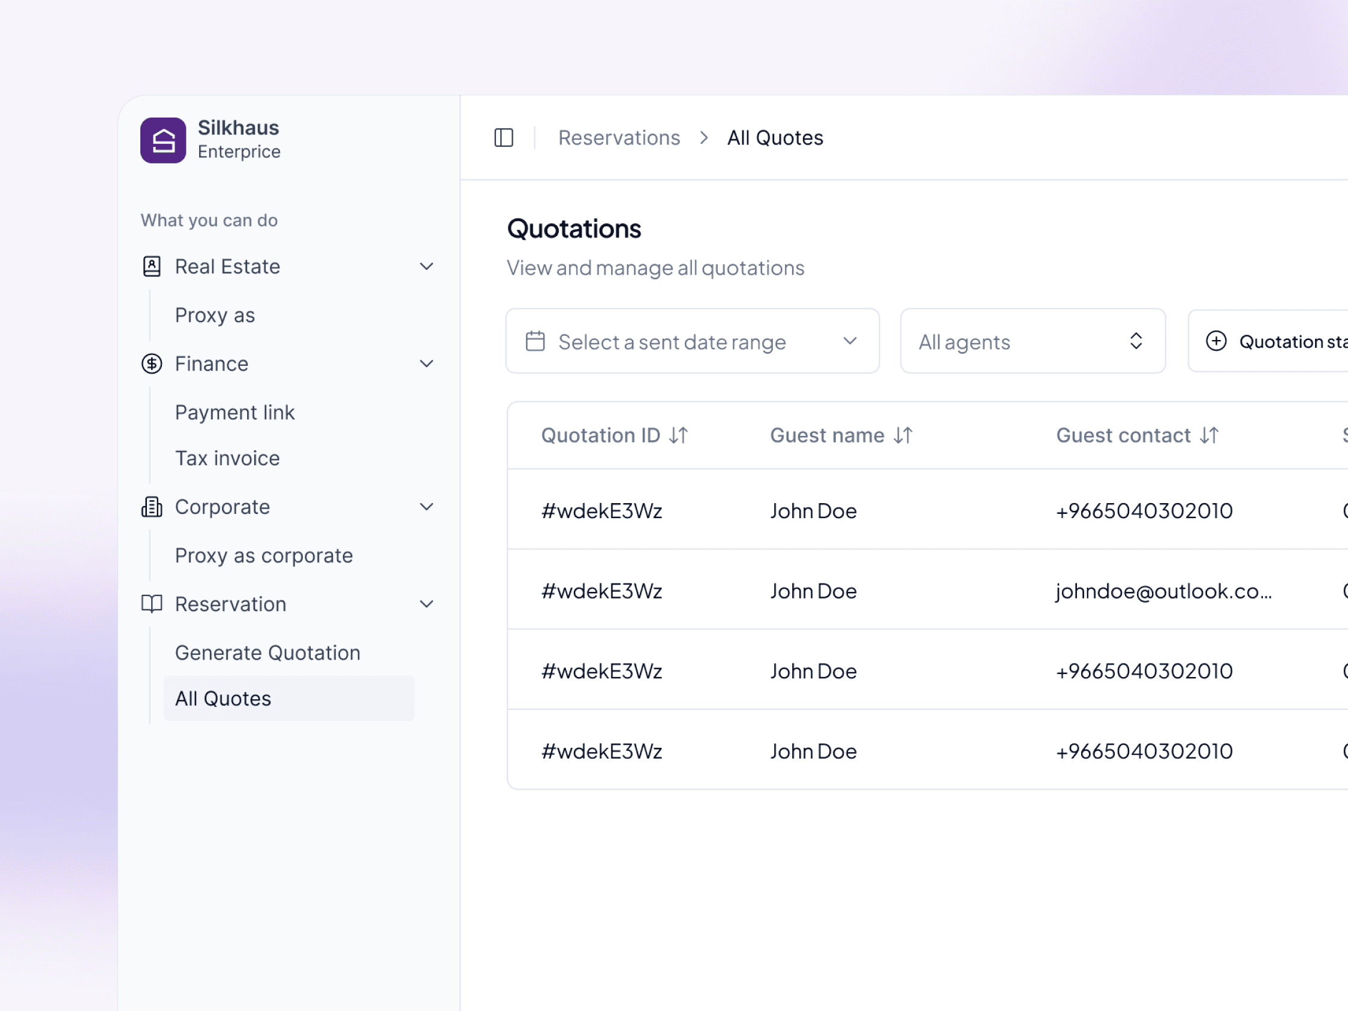Click the Reservation open-book icon
Image resolution: width=1348 pixels, height=1011 pixels.
coord(152,604)
